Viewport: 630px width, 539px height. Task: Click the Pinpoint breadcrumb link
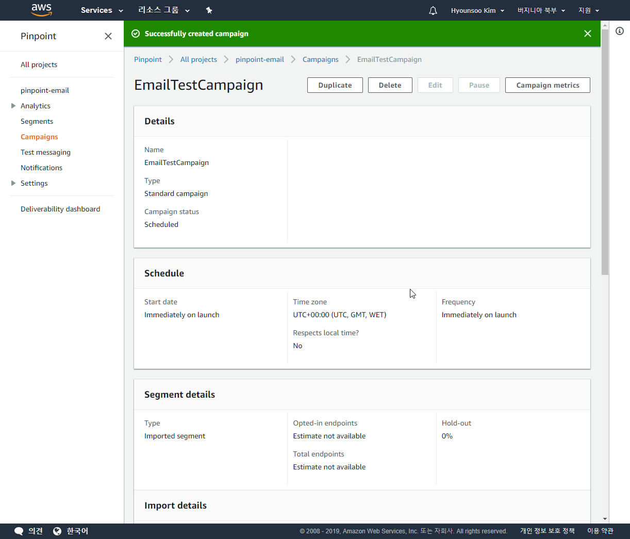[148, 59]
